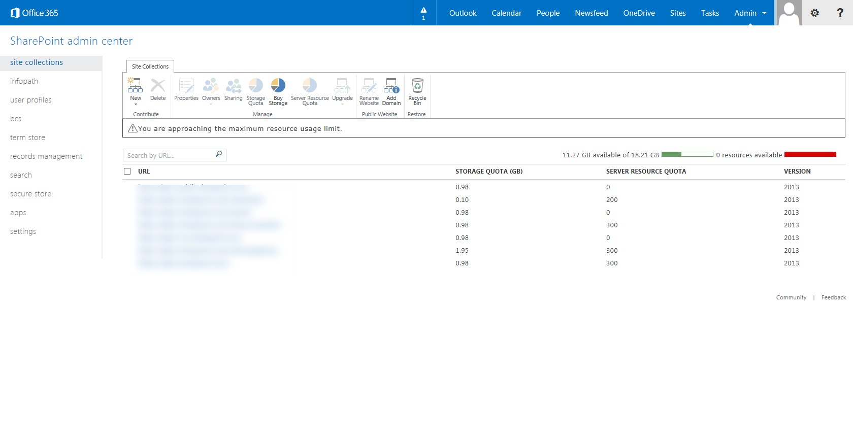This screenshot has height=442, width=853.
Task: Click the Community footer link
Action: pos(791,297)
